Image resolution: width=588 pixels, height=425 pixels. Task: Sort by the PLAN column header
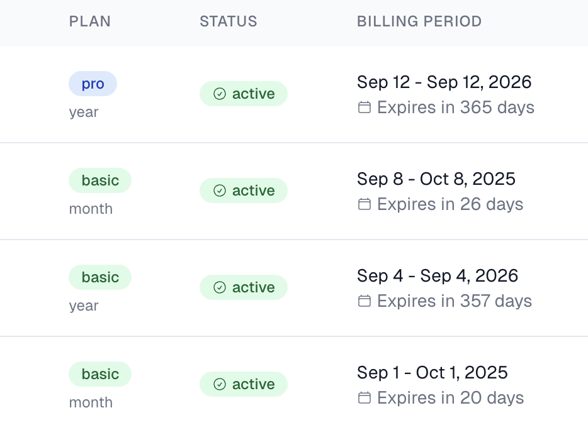click(x=90, y=21)
